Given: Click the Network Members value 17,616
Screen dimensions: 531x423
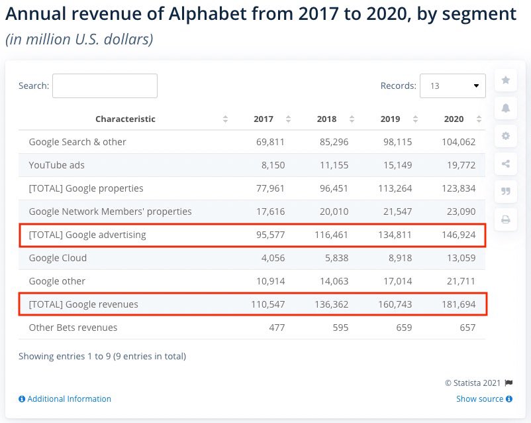Looking at the screenshot, I should (270, 211).
